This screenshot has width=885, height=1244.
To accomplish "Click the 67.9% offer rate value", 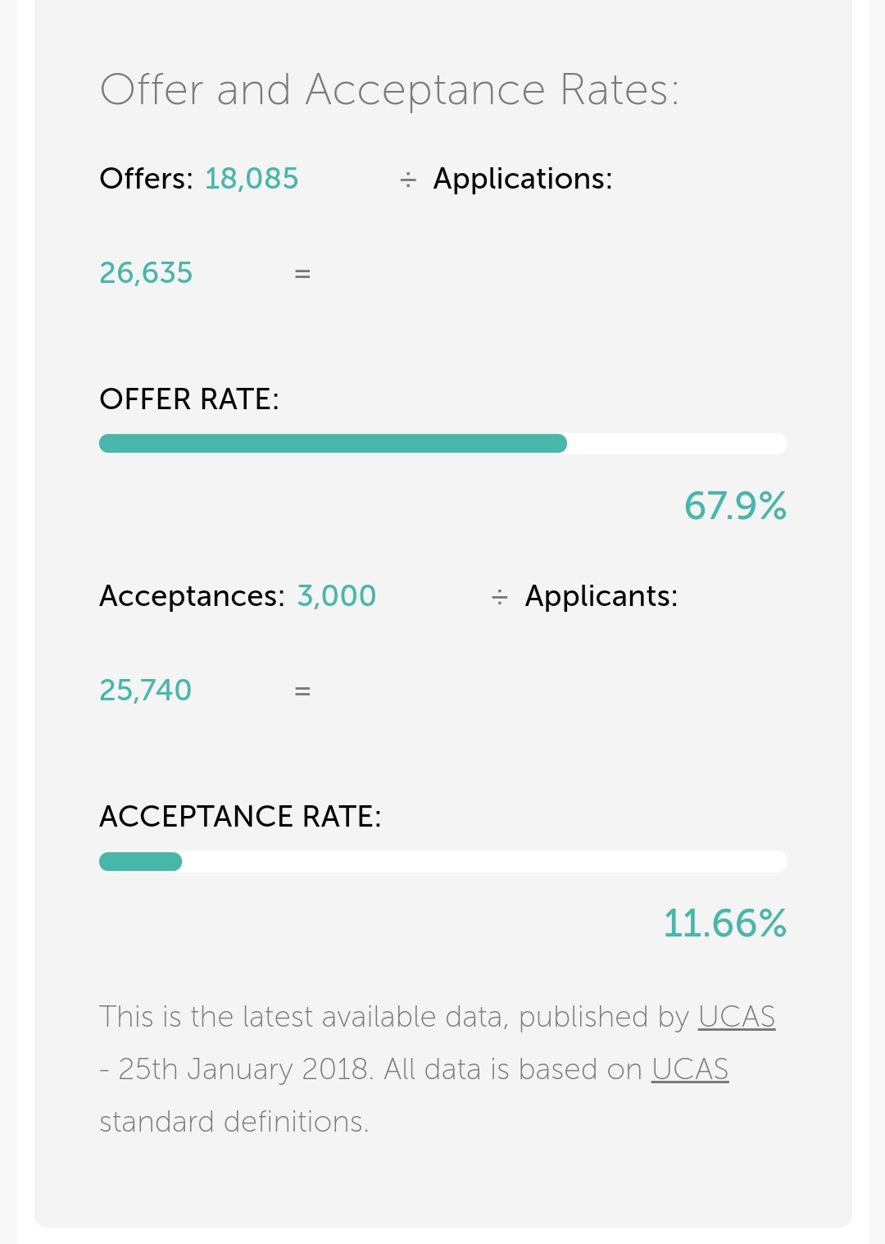I will [x=735, y=506].
